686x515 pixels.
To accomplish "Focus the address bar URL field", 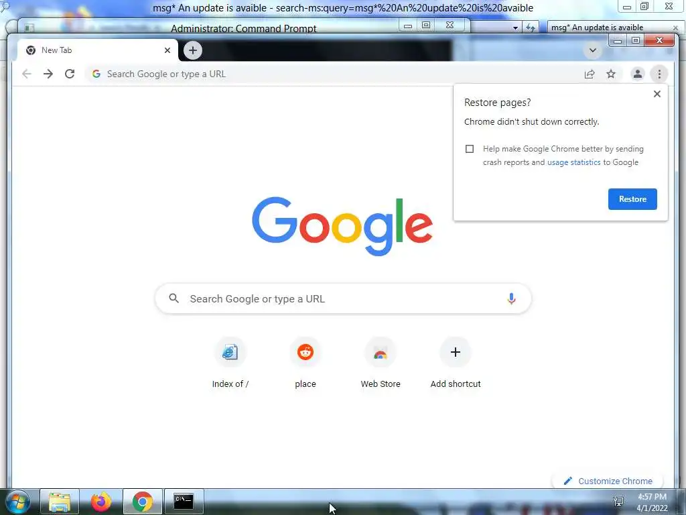I will (332, 74).
